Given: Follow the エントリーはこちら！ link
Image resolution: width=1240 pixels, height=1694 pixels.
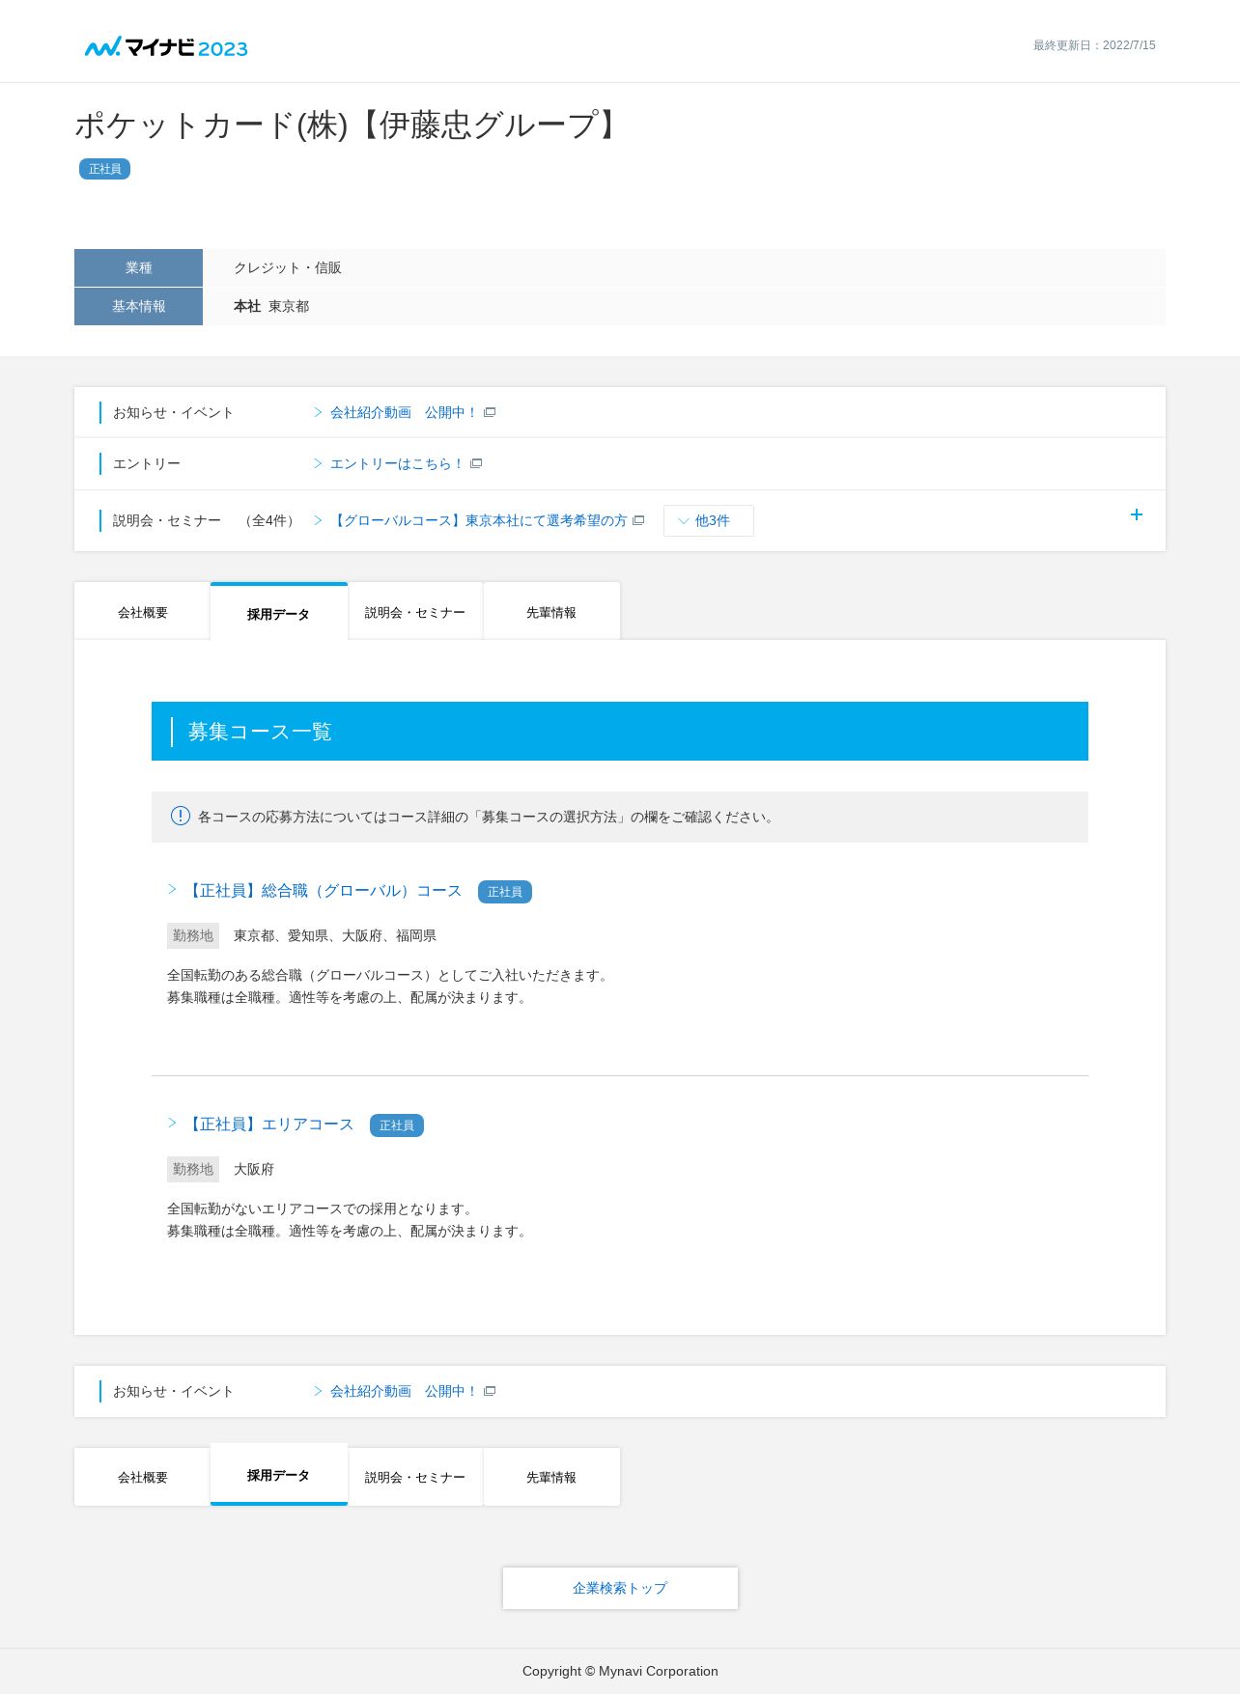Looking at the screenshot, I should [x=398, y=463].
